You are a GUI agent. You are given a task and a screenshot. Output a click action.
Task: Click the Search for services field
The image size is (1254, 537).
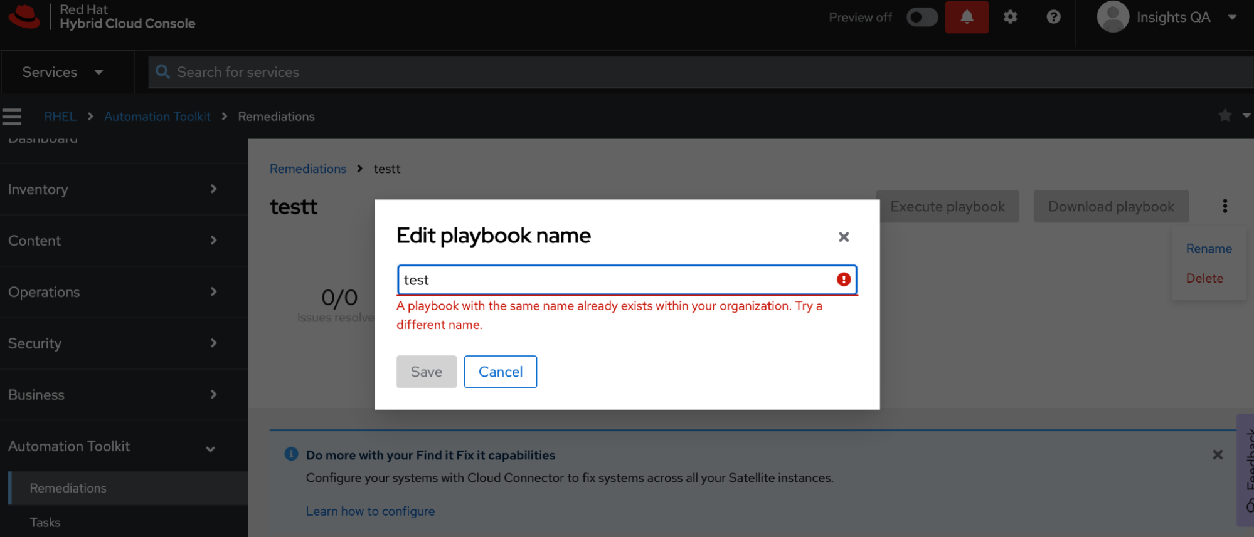690,72
